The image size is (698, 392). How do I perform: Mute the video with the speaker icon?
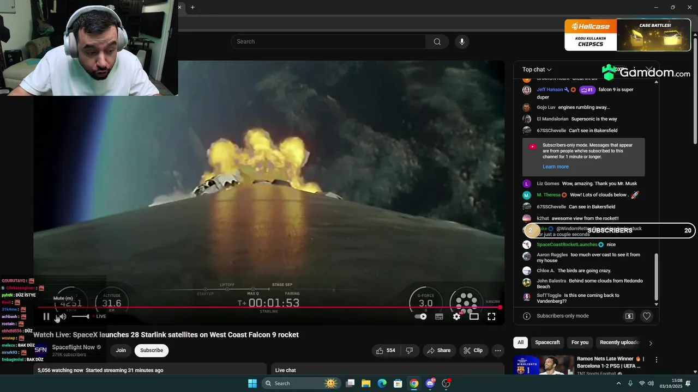coord(62,316)
